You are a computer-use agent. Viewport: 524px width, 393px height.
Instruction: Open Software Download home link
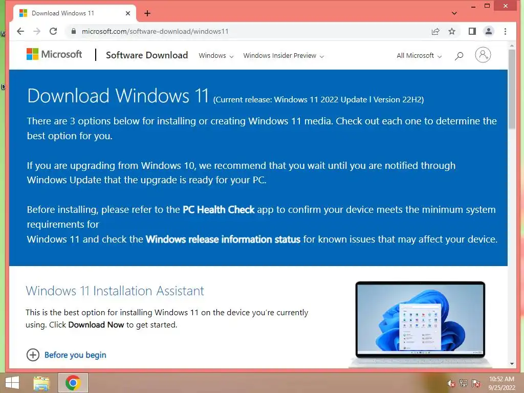pyautogui.click(x=147, y=55)
